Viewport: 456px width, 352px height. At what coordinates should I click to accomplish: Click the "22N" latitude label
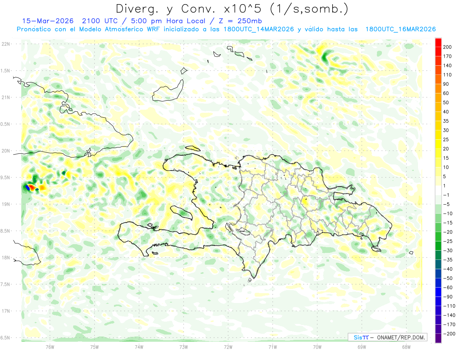pos(6,44)
